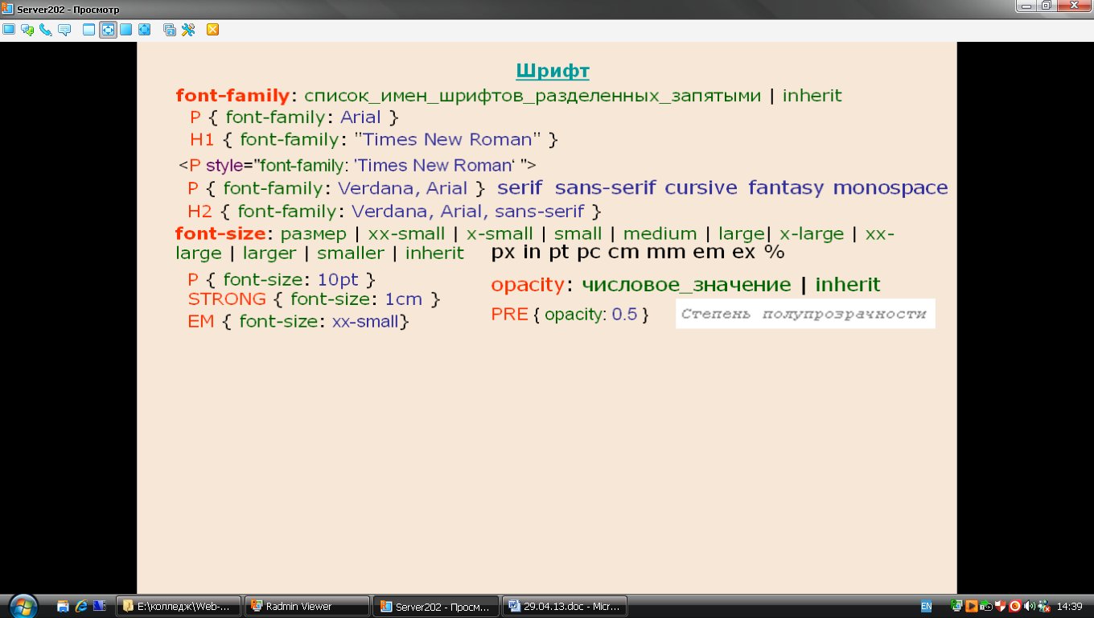Click the blue panel icon in quick launch
This screenshot has height=618, width=1094.
coord(100,607)
